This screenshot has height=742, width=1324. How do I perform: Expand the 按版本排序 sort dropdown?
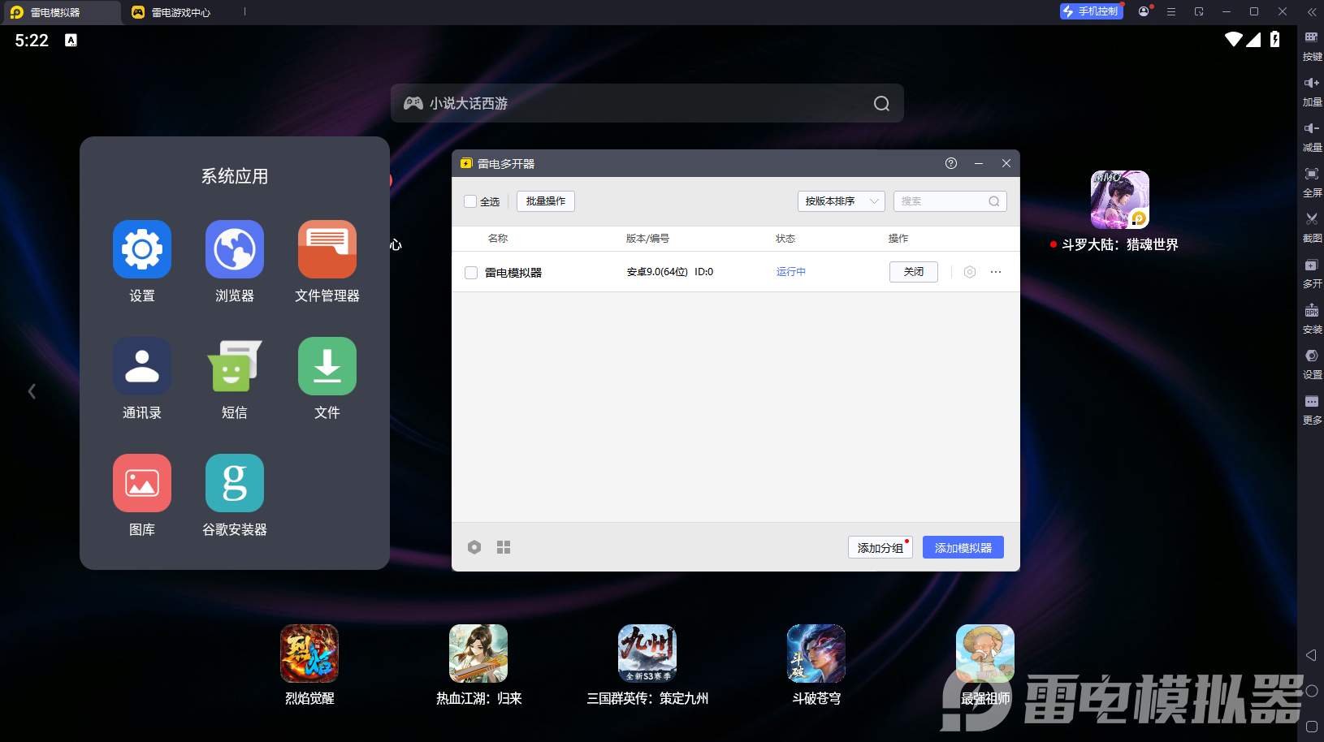842,201
